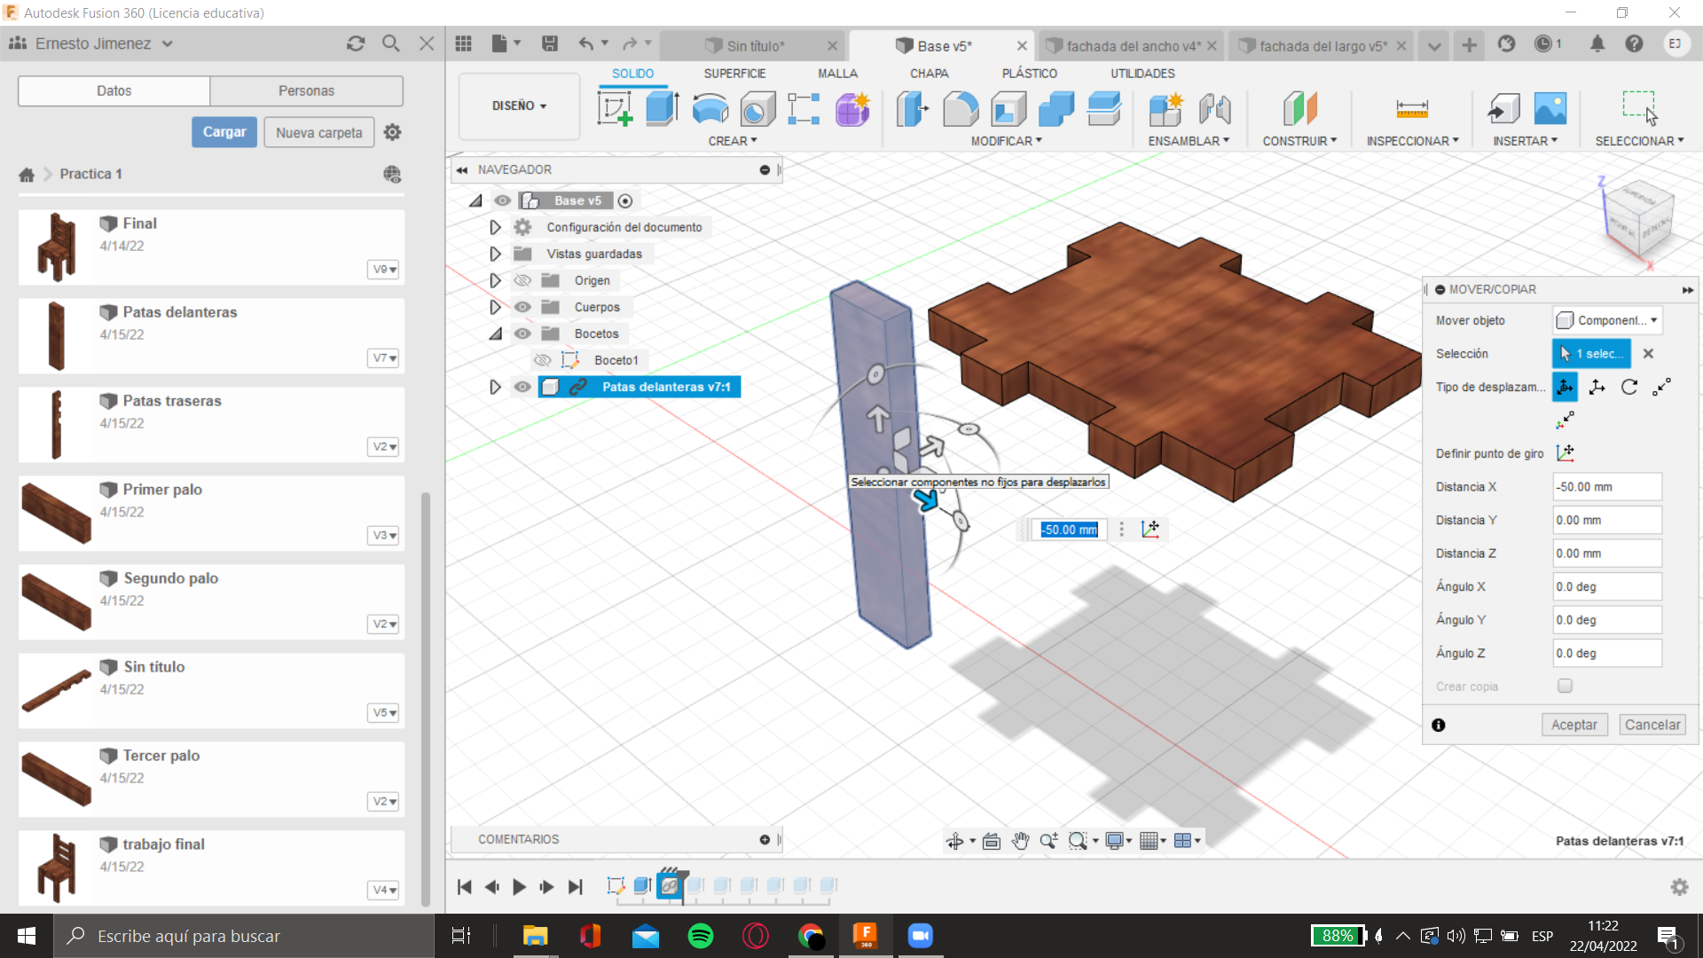Open the Mover objeto dropdown
Screen dimensions: 1703x958
[x=1606, y=320]
